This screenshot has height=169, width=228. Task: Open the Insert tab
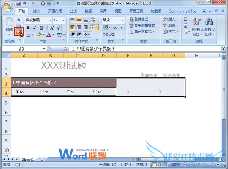click(x=36, y=11)
